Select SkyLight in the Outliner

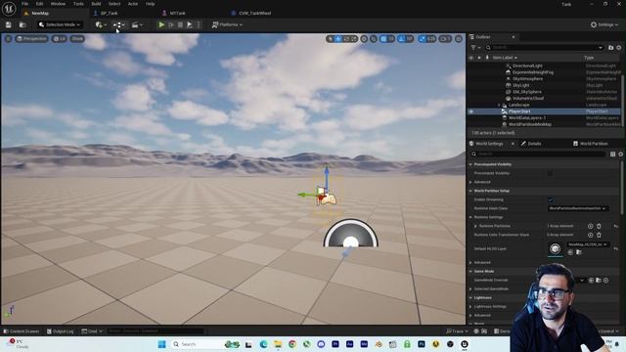click(521, 85)
